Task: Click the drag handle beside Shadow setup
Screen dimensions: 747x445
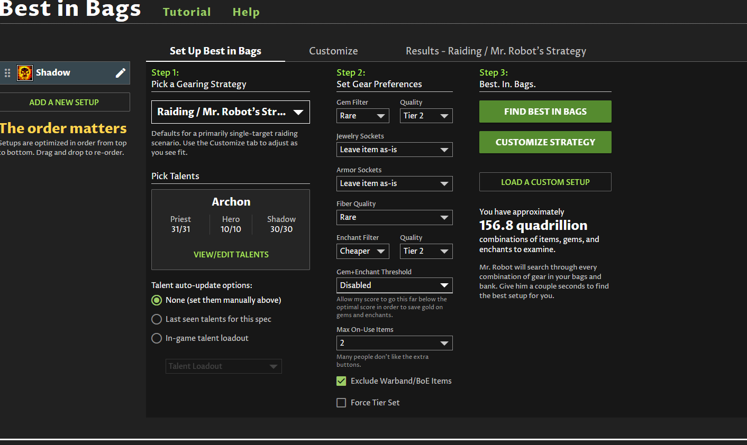Action: [x=7, y=73]
